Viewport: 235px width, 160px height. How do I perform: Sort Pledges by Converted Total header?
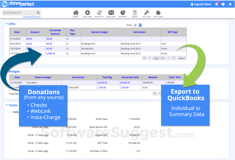130,77
